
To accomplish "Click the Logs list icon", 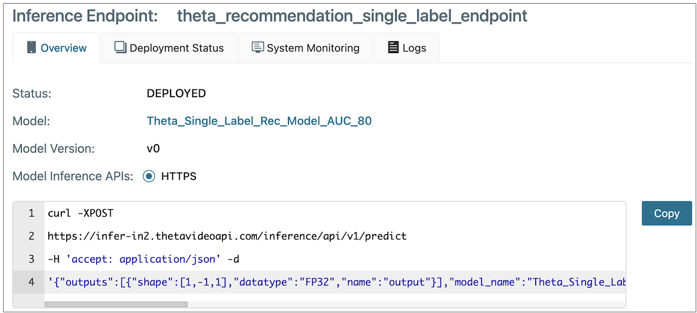I will [393, 48].
